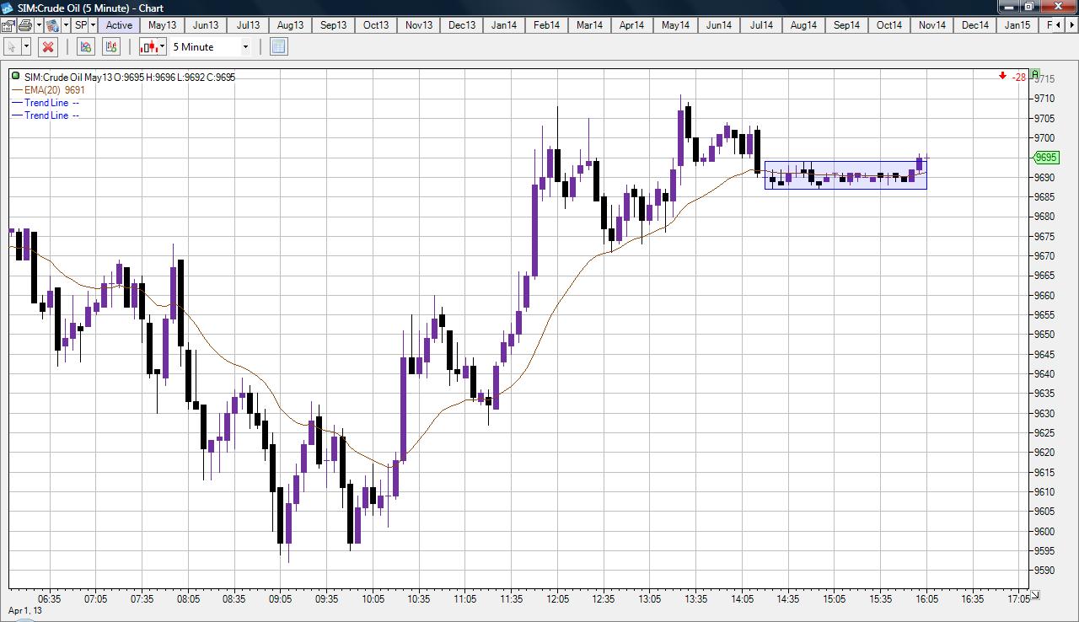
Task: Click the red X delete icon
Action: [x=48, y=47]
